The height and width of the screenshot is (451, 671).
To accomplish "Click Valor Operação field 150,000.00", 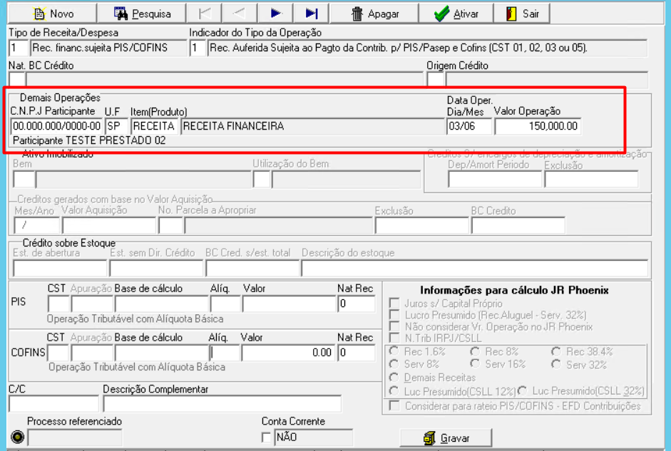I will click(538, 126).
